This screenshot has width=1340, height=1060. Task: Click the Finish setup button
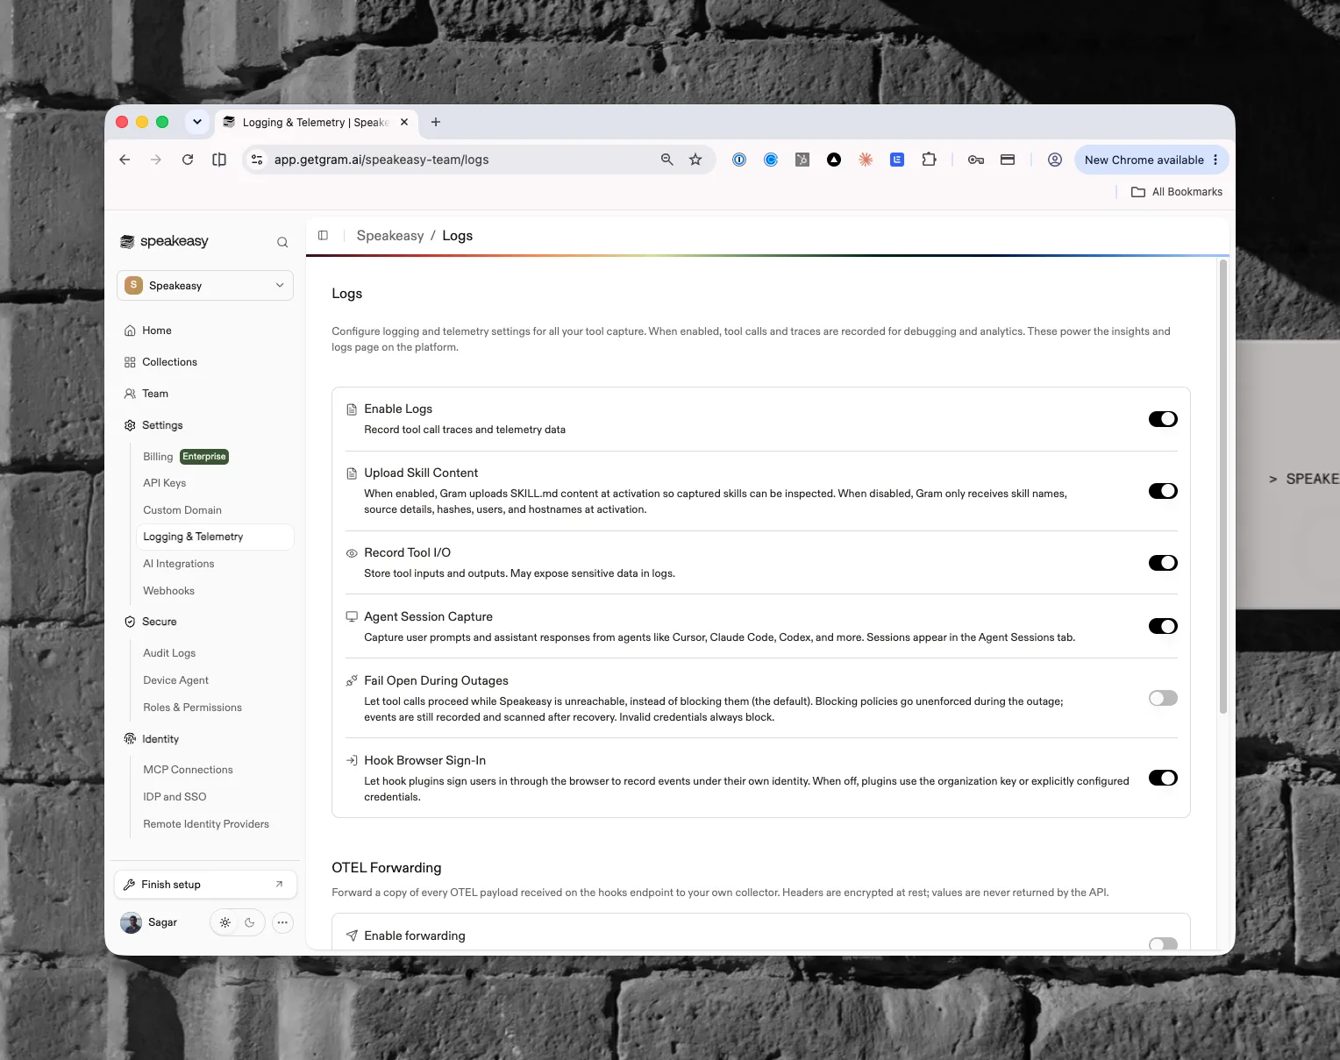205,885
